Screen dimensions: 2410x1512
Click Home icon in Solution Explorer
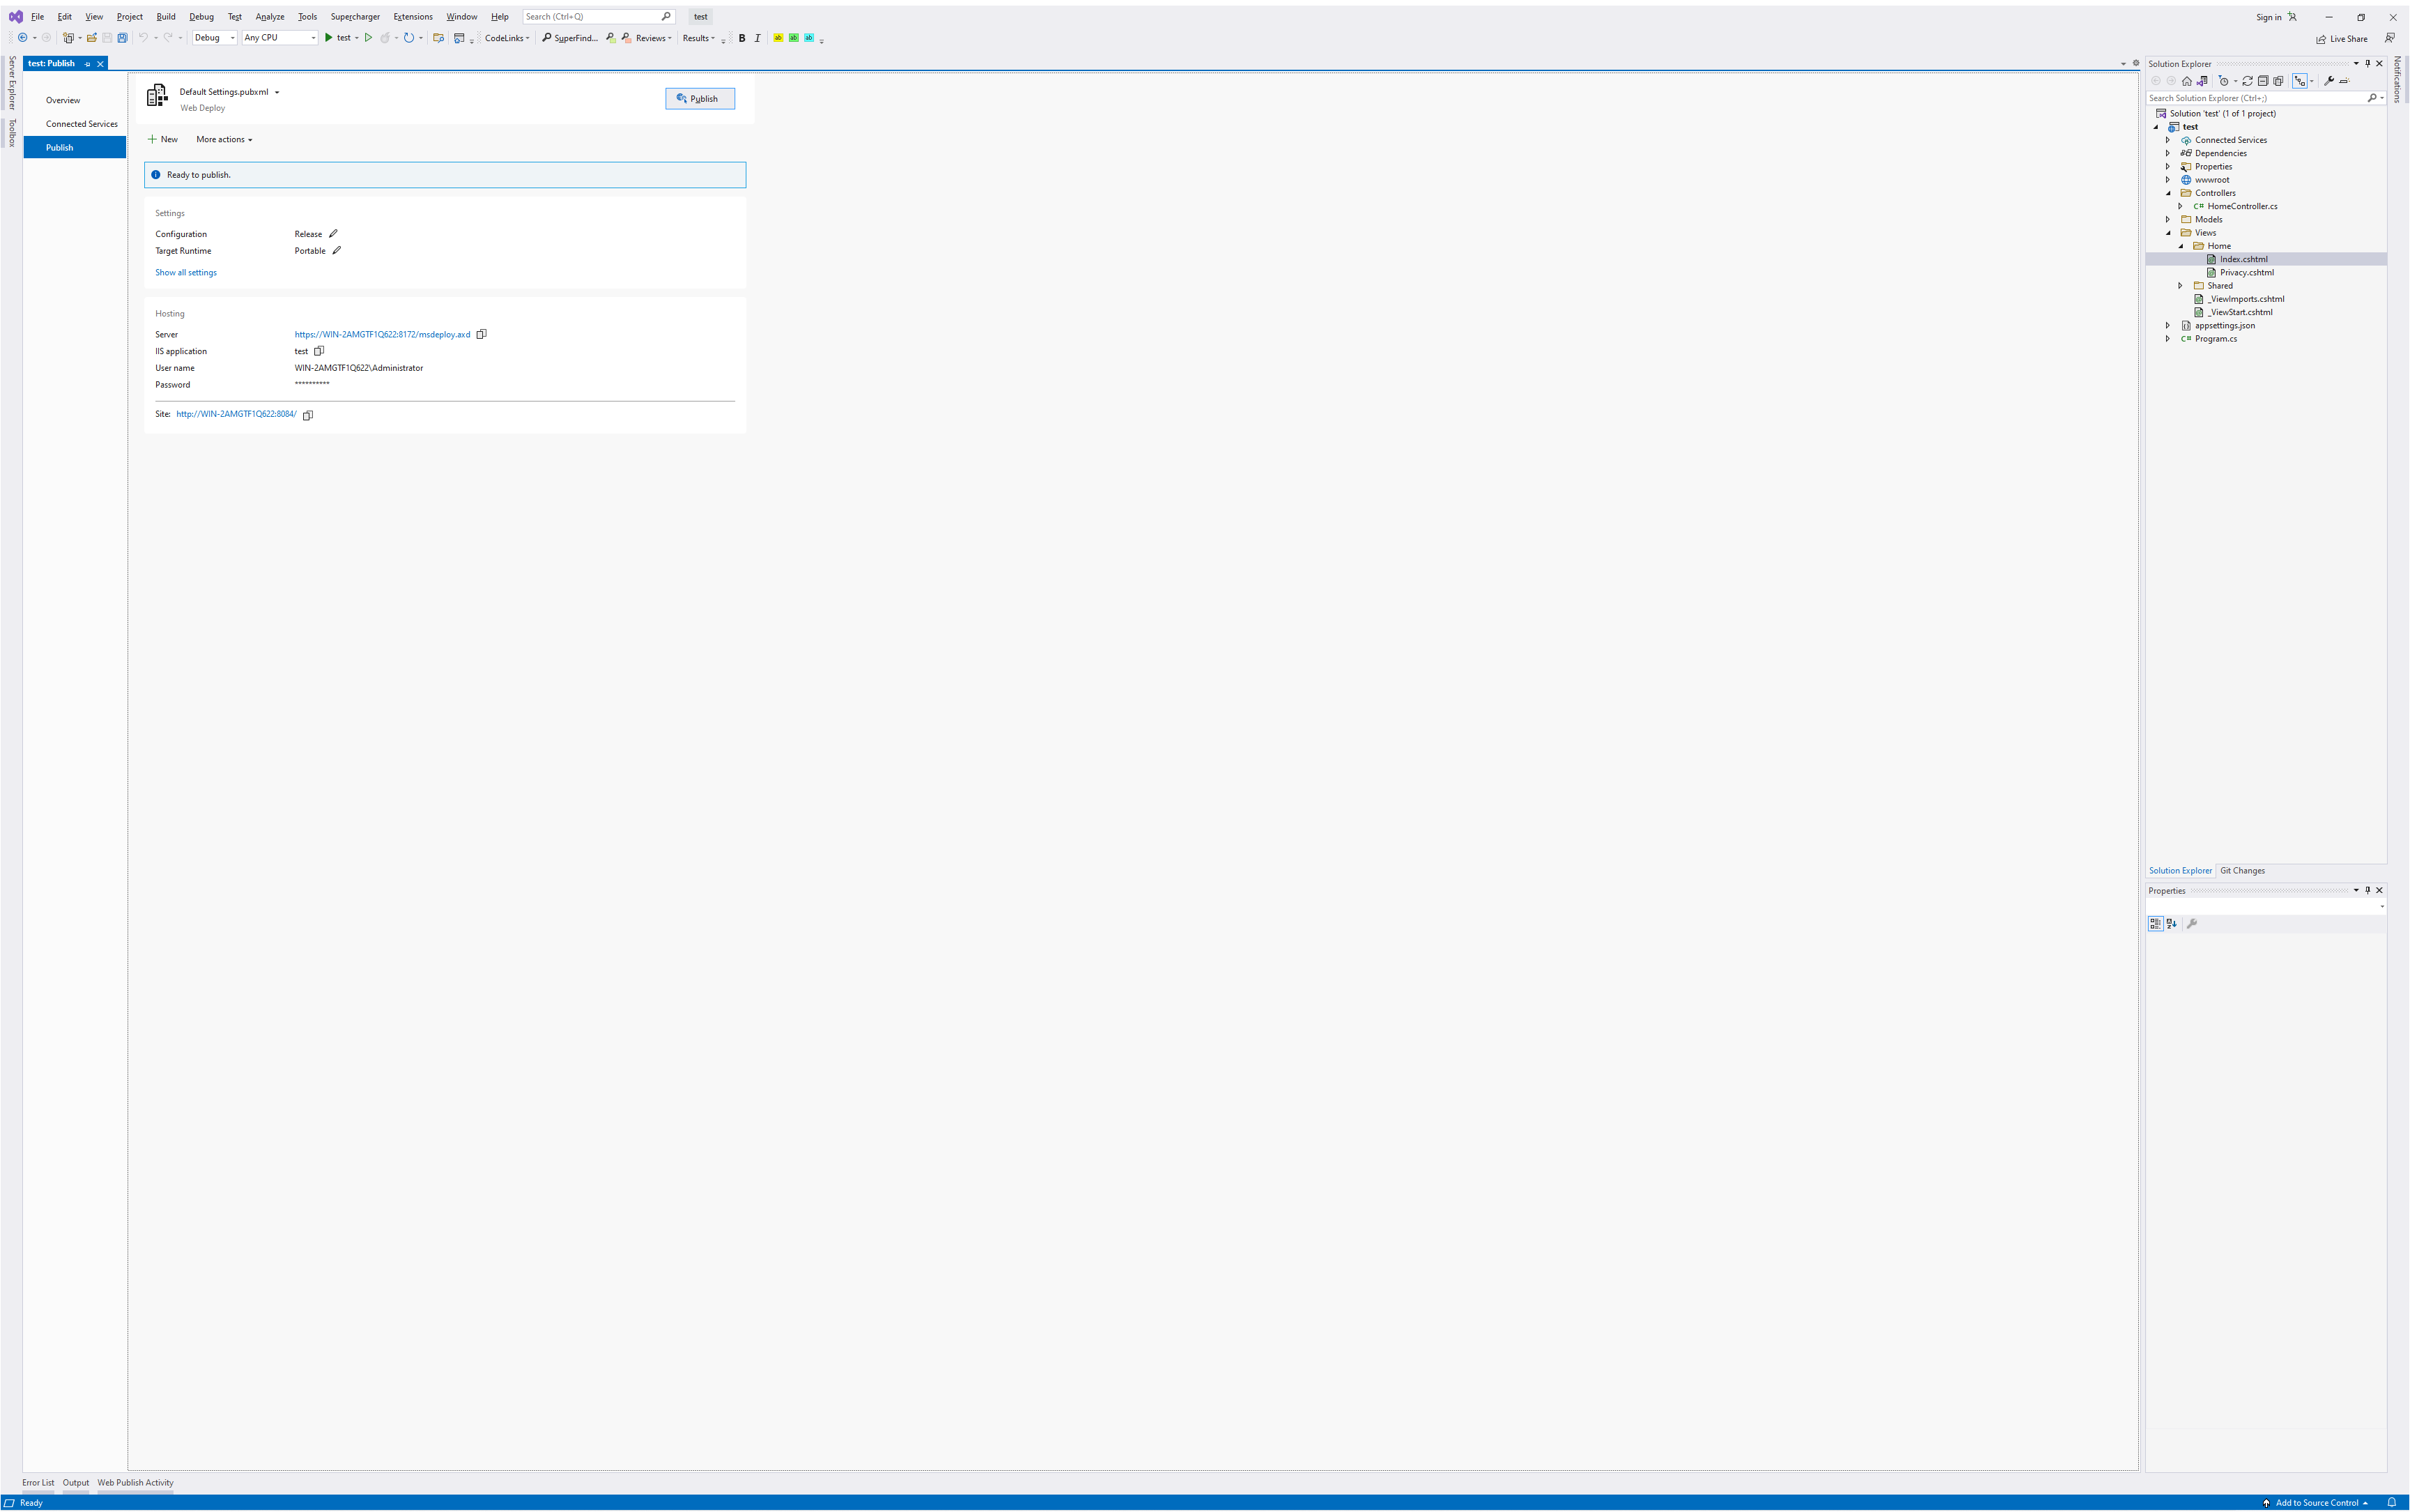[2187, 81]
